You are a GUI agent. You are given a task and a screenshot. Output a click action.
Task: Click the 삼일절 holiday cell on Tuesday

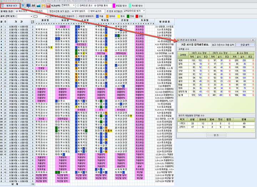(x=62, y=26)
